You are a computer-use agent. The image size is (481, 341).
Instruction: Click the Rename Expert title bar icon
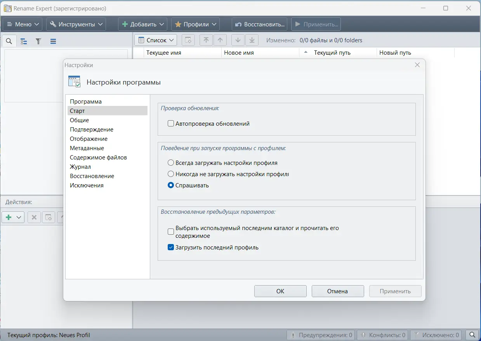[x=7, y=8]
